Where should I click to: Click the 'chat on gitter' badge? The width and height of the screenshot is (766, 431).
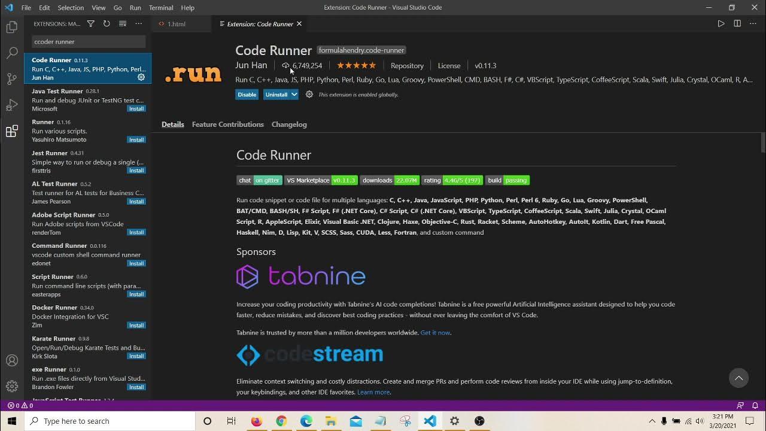point(259,180)
